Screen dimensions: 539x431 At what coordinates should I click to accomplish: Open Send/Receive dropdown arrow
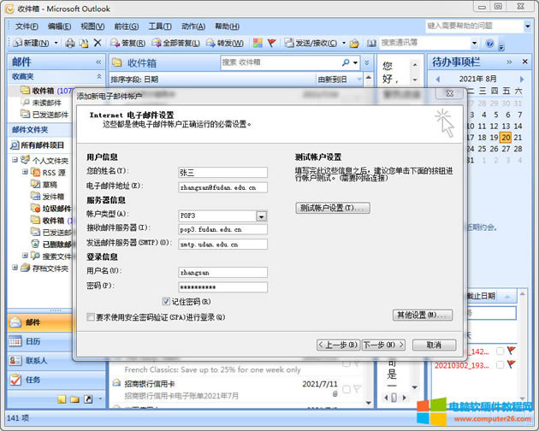pyautogui.click(x=344, y=43)
